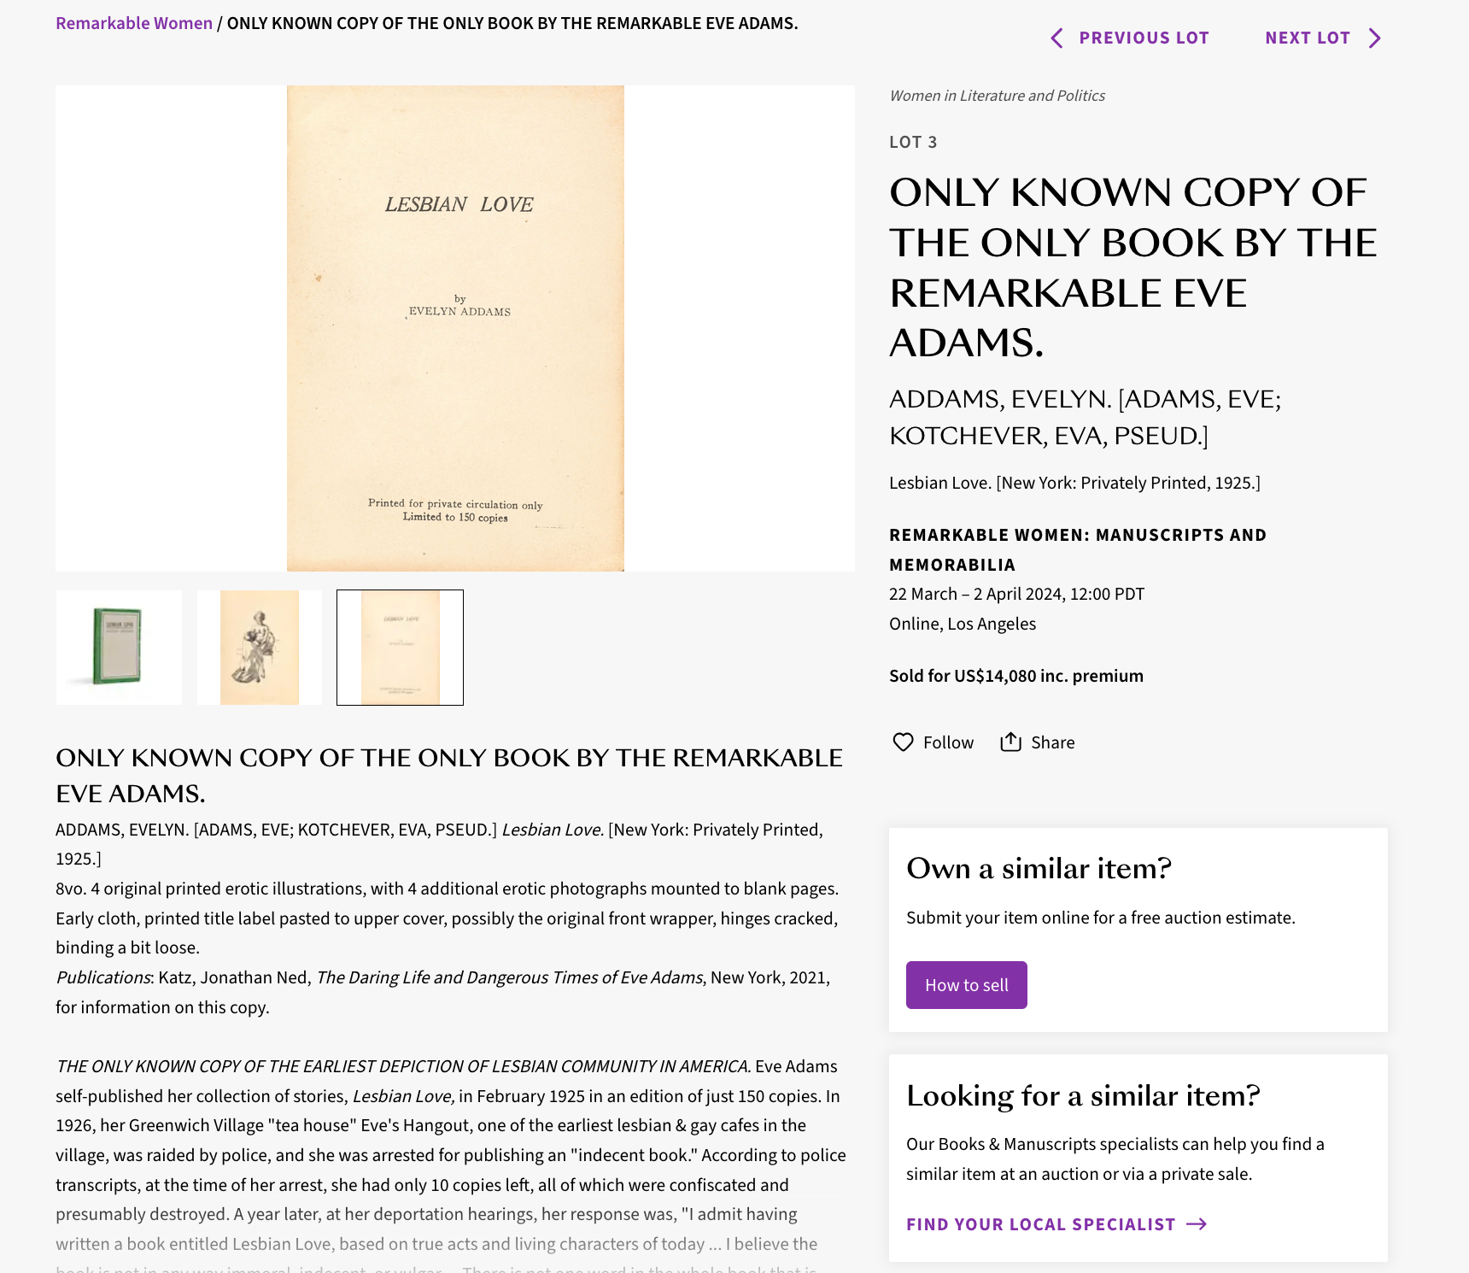Select the title page thumbnail
This screenshot has height=1273, width=1469.
(x=400, y=648)
